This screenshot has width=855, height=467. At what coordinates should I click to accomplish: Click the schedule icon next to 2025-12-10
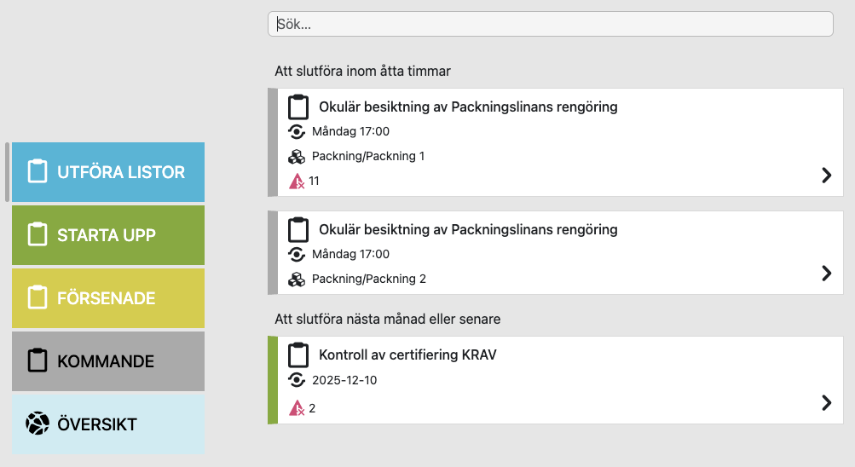297,380
